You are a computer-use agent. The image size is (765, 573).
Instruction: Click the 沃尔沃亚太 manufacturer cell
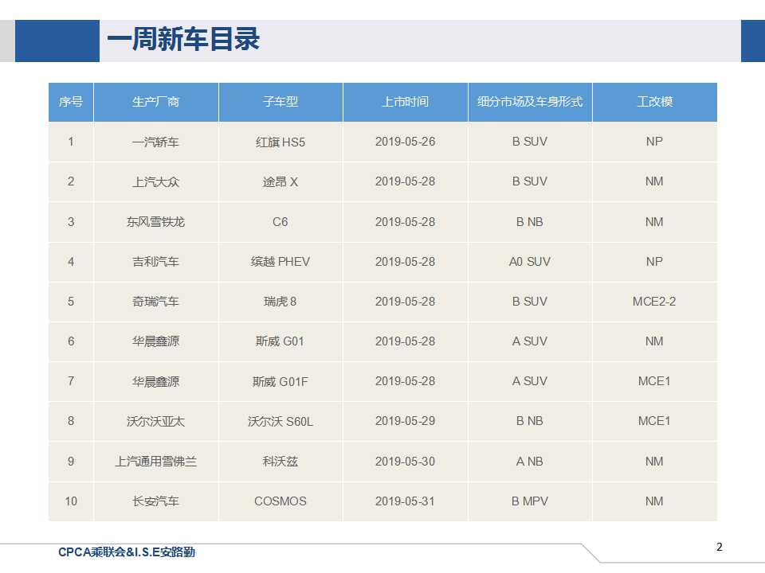point(155,422)
